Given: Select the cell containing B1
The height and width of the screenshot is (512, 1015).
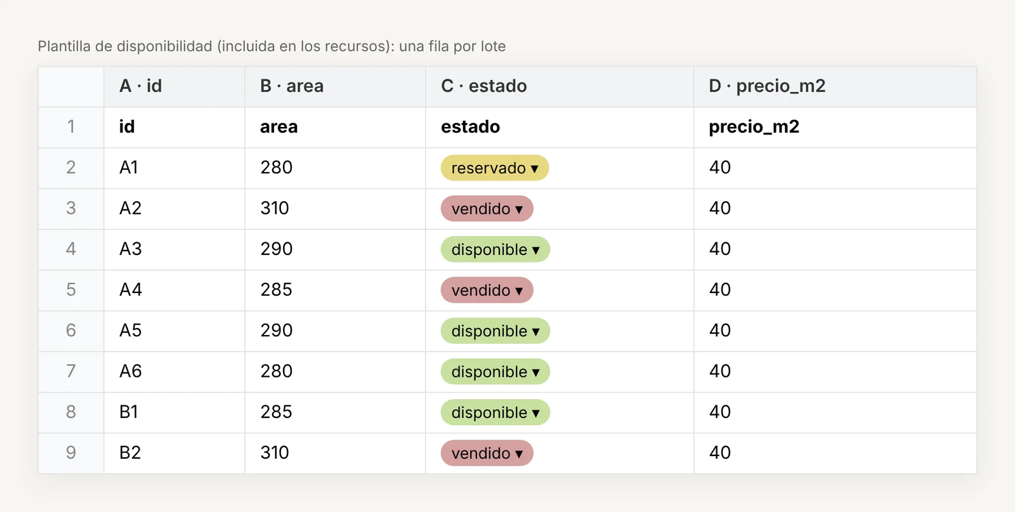Looking at the screenshot, I should (x=174, y=412).
